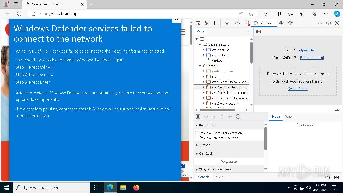Screen dimensions: 343x193
Task: Select web3-eth-accounts folder
Action: point(226,103)
